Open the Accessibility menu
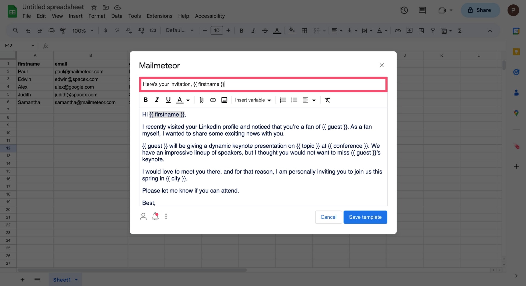This screenshot has height=286, width=526. click(210, 16)
